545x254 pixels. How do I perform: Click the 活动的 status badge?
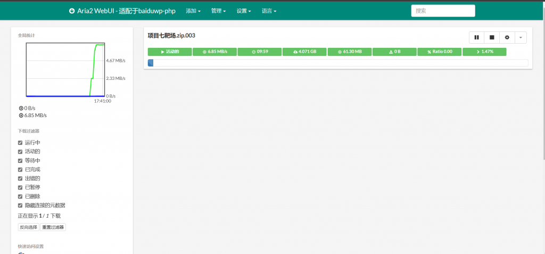170,52
